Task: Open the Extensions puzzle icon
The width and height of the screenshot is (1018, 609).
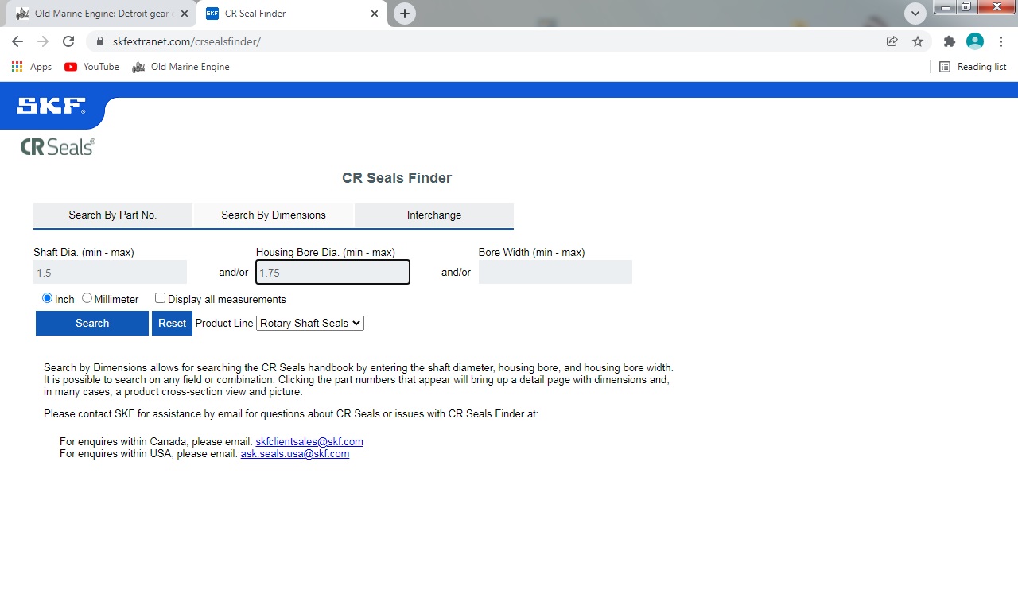Action: pyautogui.click(x=949, y=41)
